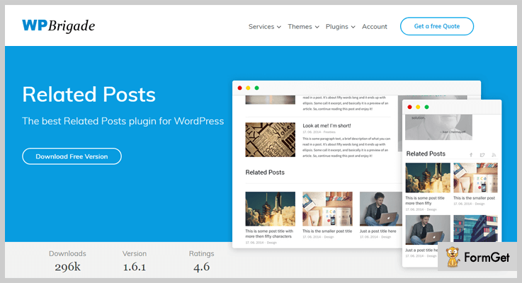Click the Twitter icon in the small preview
This screenshot has height=283, width=522.
pyautogui.click(x=482, y=155)
